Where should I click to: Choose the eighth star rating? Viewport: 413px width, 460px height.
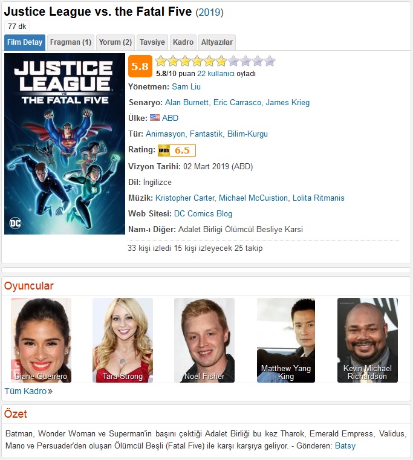[x=245, y=61]
